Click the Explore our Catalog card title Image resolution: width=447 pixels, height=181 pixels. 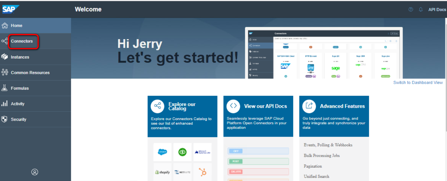182,106
